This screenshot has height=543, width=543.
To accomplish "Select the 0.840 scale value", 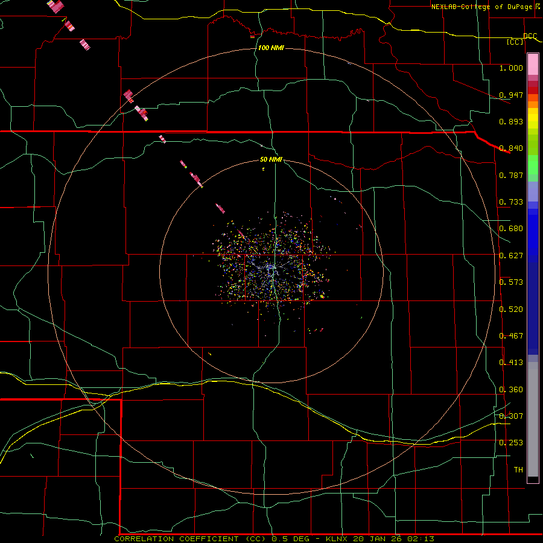I will (511, 148).
